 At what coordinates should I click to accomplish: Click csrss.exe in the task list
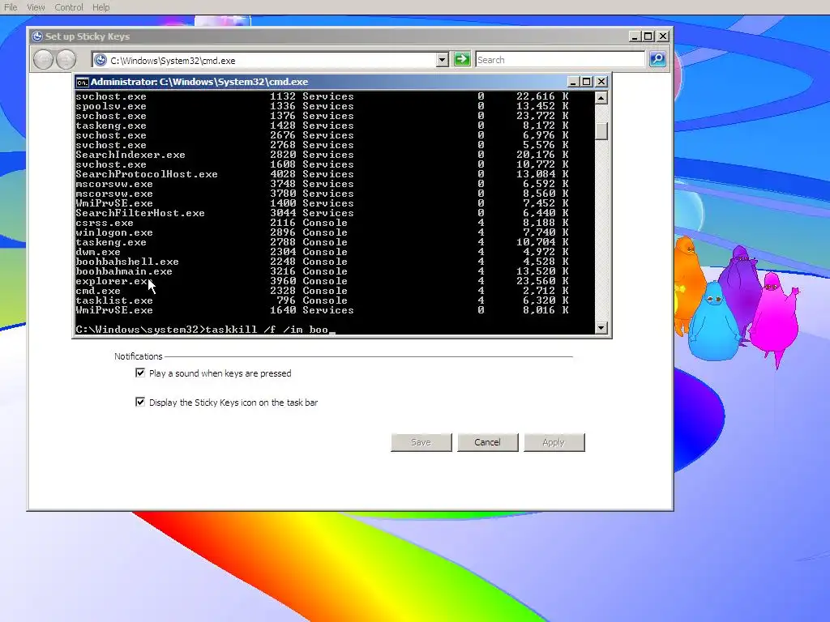pos(105,224)
